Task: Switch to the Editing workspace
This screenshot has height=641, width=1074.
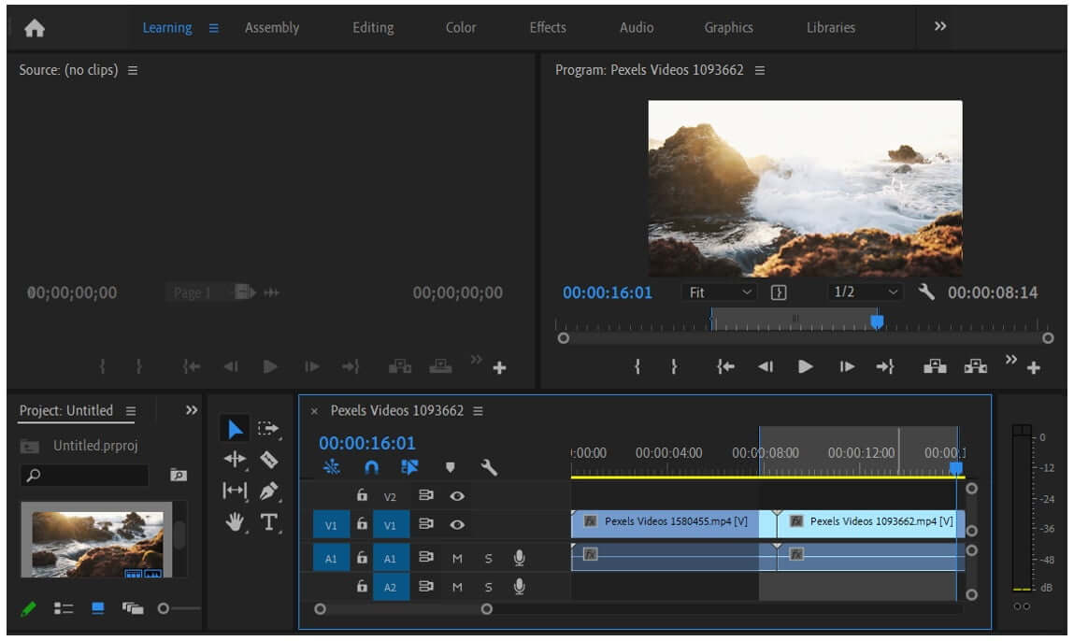Action: (373, 27)
